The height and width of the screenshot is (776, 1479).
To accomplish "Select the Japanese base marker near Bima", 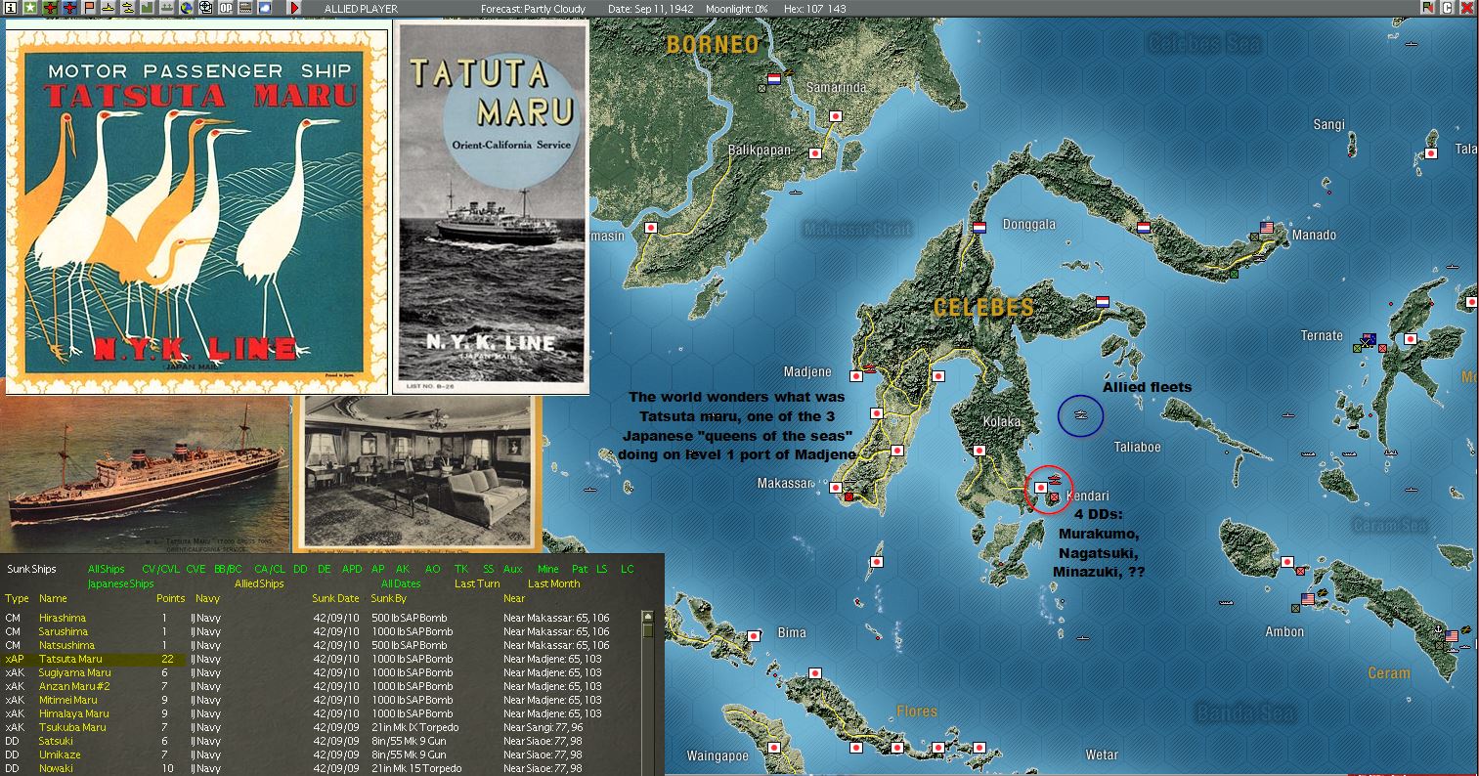I will pyautogui.click(x=754, y=635).
